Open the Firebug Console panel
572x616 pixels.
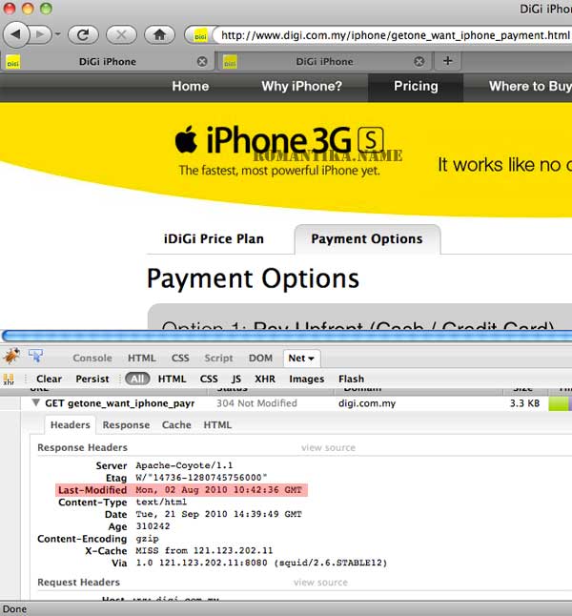coord(92,358)
